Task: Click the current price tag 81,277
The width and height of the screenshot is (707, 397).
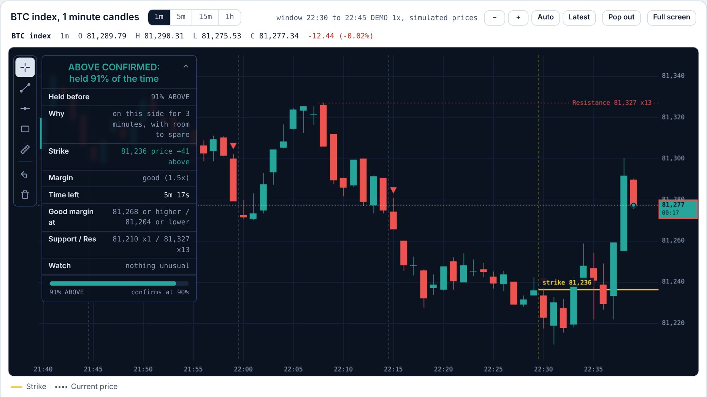Action: (x=678, y=209)
